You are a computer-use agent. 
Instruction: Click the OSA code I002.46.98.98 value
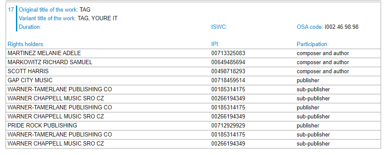pos(341,27)
